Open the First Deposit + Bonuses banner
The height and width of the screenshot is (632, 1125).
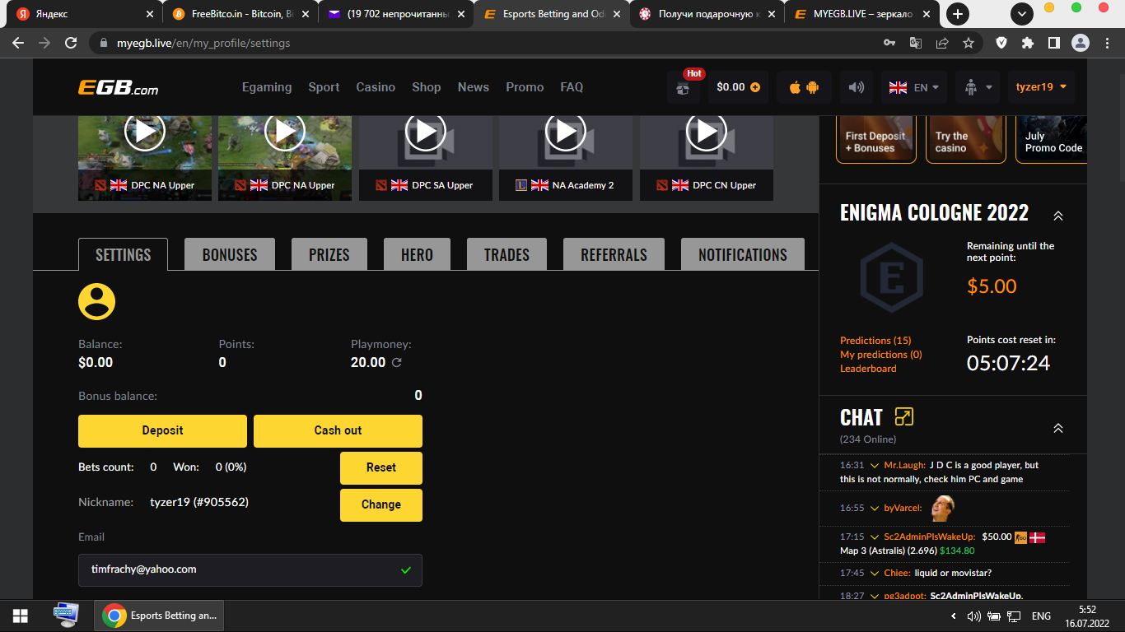point(875,140)
